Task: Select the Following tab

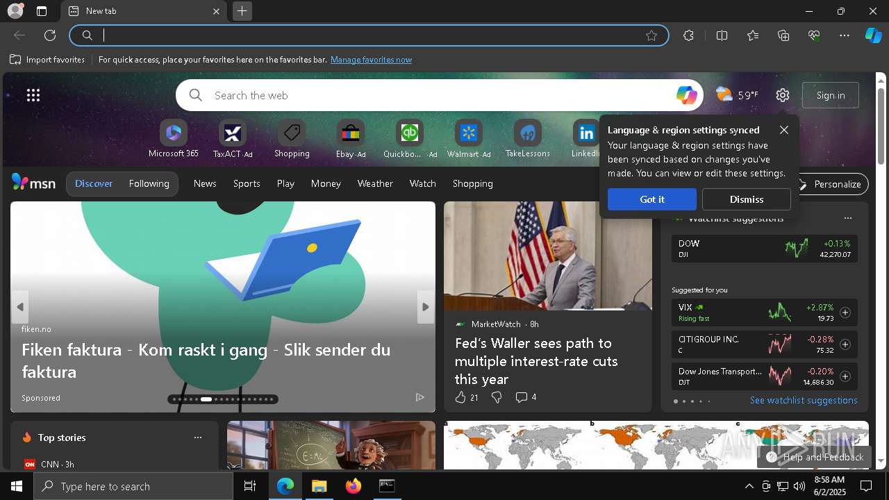Action: 149,183
